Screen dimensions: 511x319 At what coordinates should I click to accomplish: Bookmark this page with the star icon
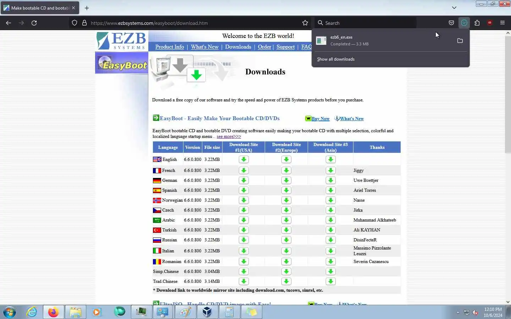click(305, 23)
